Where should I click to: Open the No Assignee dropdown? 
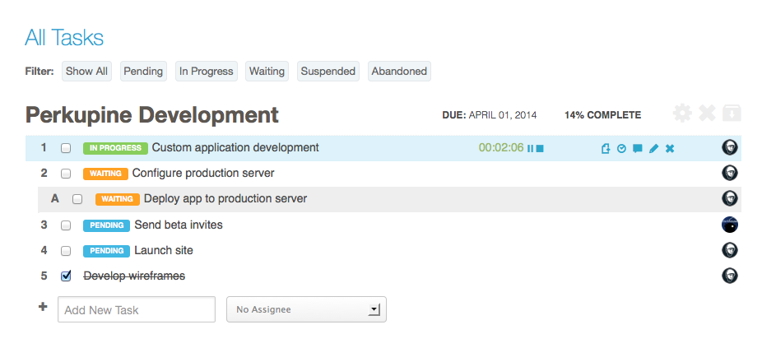[306, 309]
